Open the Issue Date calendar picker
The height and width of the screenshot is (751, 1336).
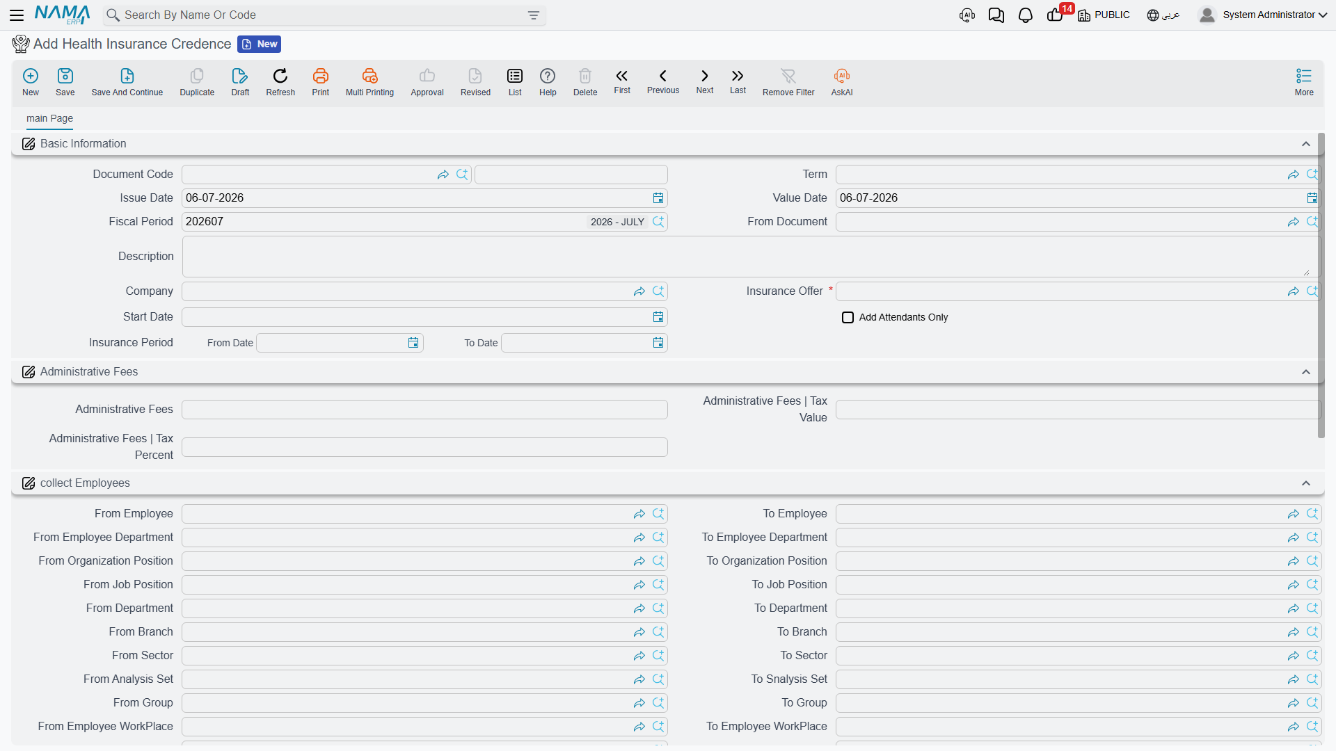pos(658,198)
